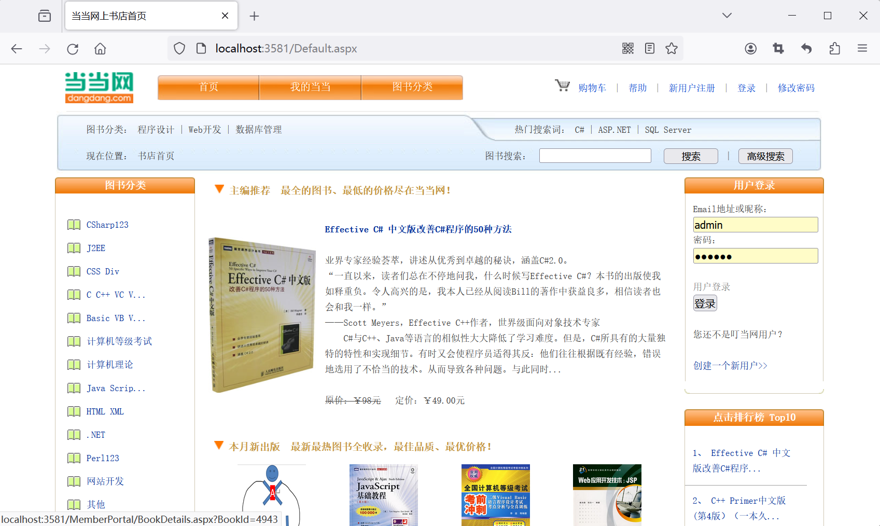Open the 我的当当 navigation tab
The height and width of the screenshot is (526, 880).
click(310, 87)
